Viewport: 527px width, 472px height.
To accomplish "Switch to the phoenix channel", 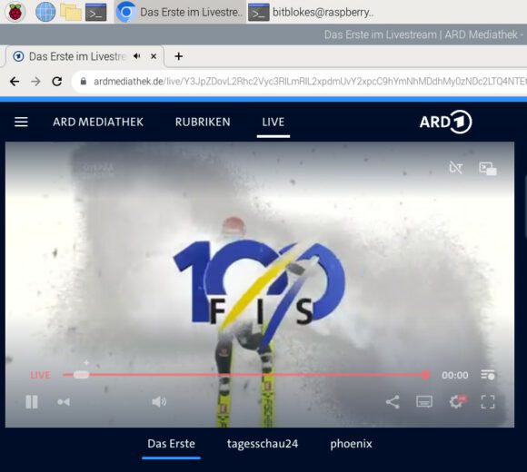I will click(351, 444).
